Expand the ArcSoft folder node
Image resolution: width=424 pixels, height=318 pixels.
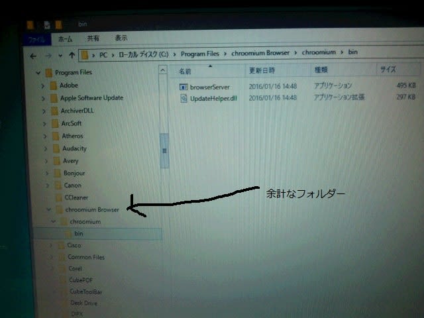46,124
